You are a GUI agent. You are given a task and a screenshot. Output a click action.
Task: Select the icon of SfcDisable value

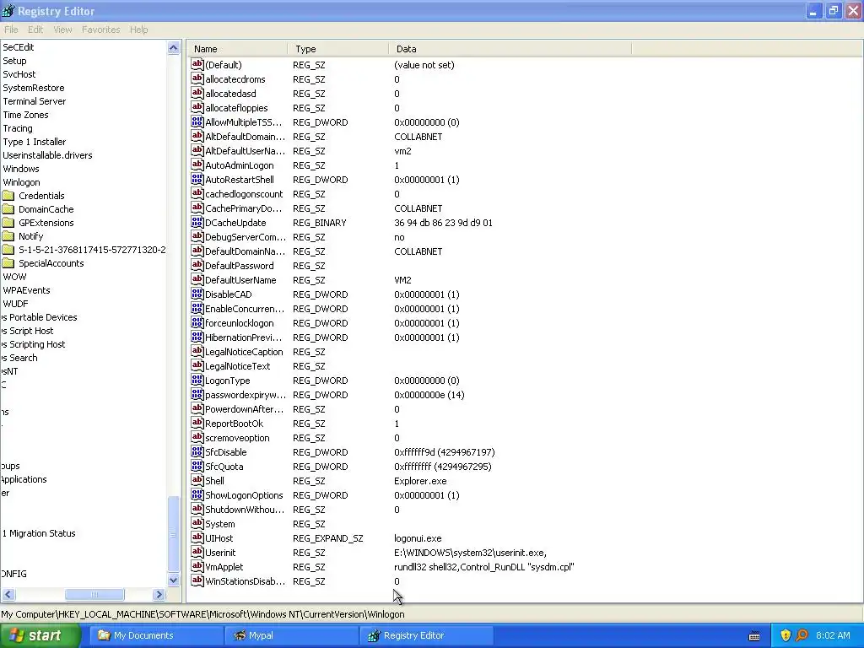pyautogui.click(x=197, y=451)
